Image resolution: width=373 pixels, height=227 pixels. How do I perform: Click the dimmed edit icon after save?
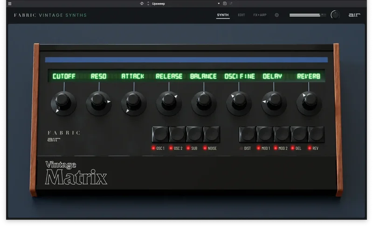coord(231,3)
